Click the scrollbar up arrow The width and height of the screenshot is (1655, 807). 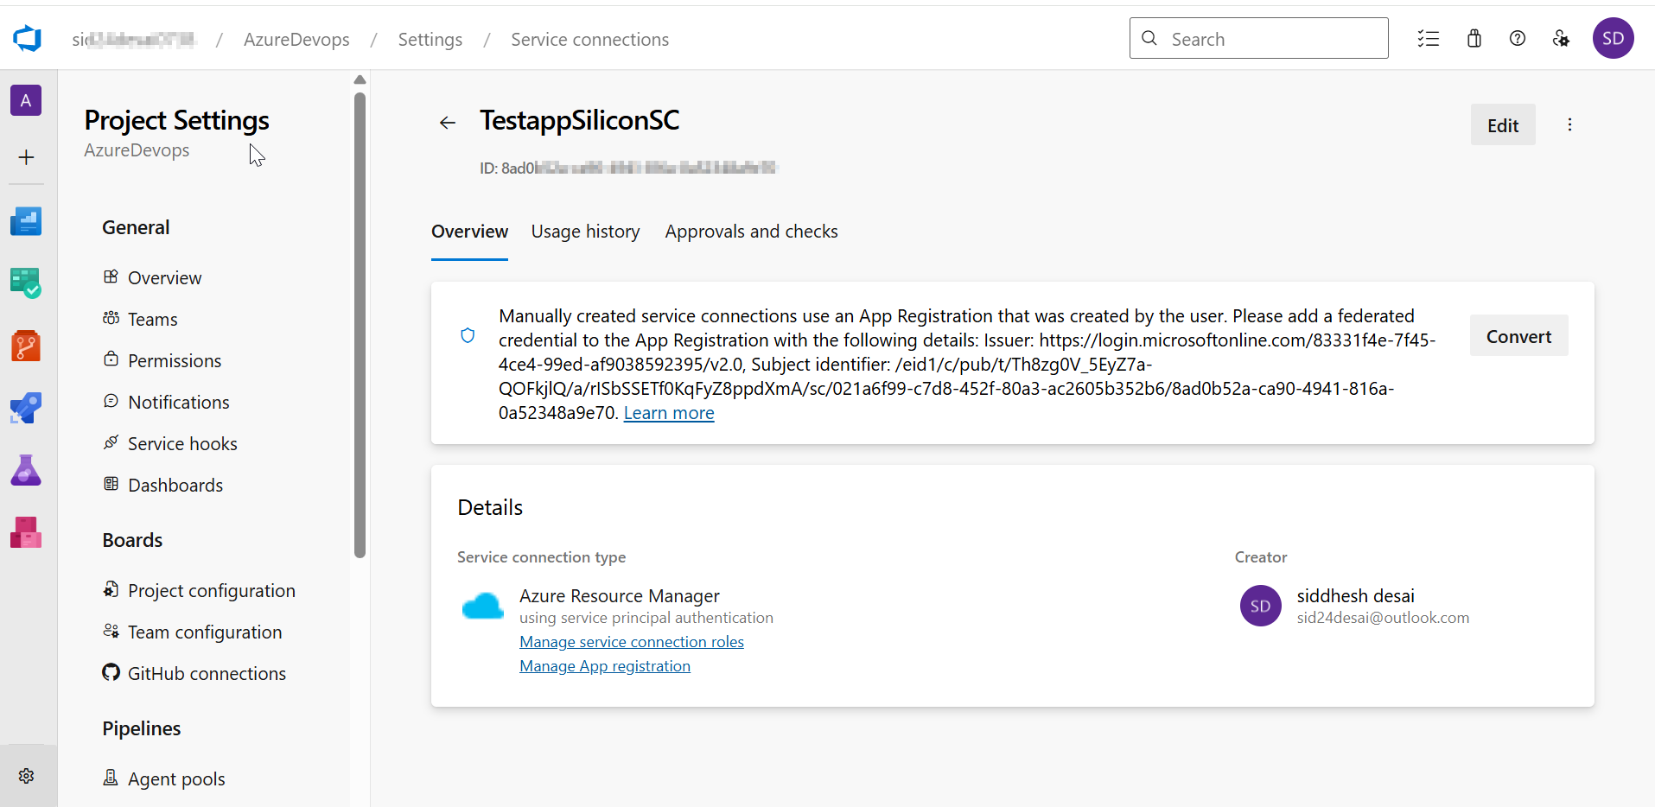(x=360, y=80)
